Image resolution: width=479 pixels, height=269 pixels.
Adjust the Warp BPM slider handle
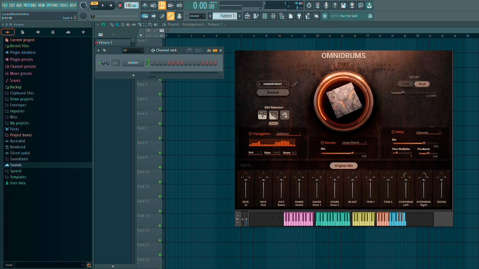(x=403, y=93)
